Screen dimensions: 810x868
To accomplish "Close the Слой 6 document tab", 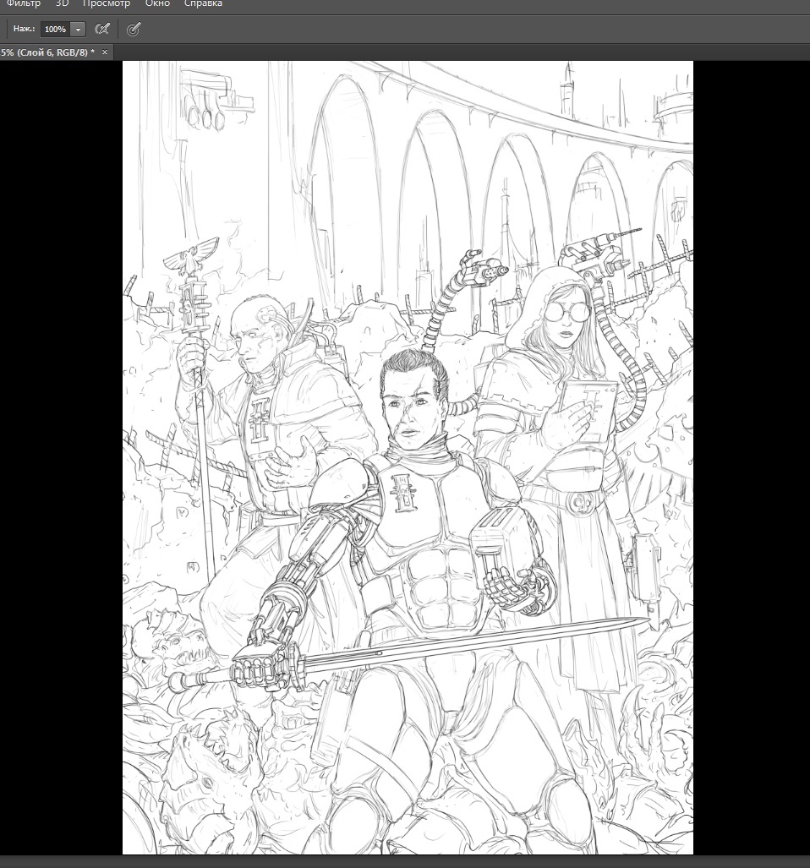I will (105, 52).
